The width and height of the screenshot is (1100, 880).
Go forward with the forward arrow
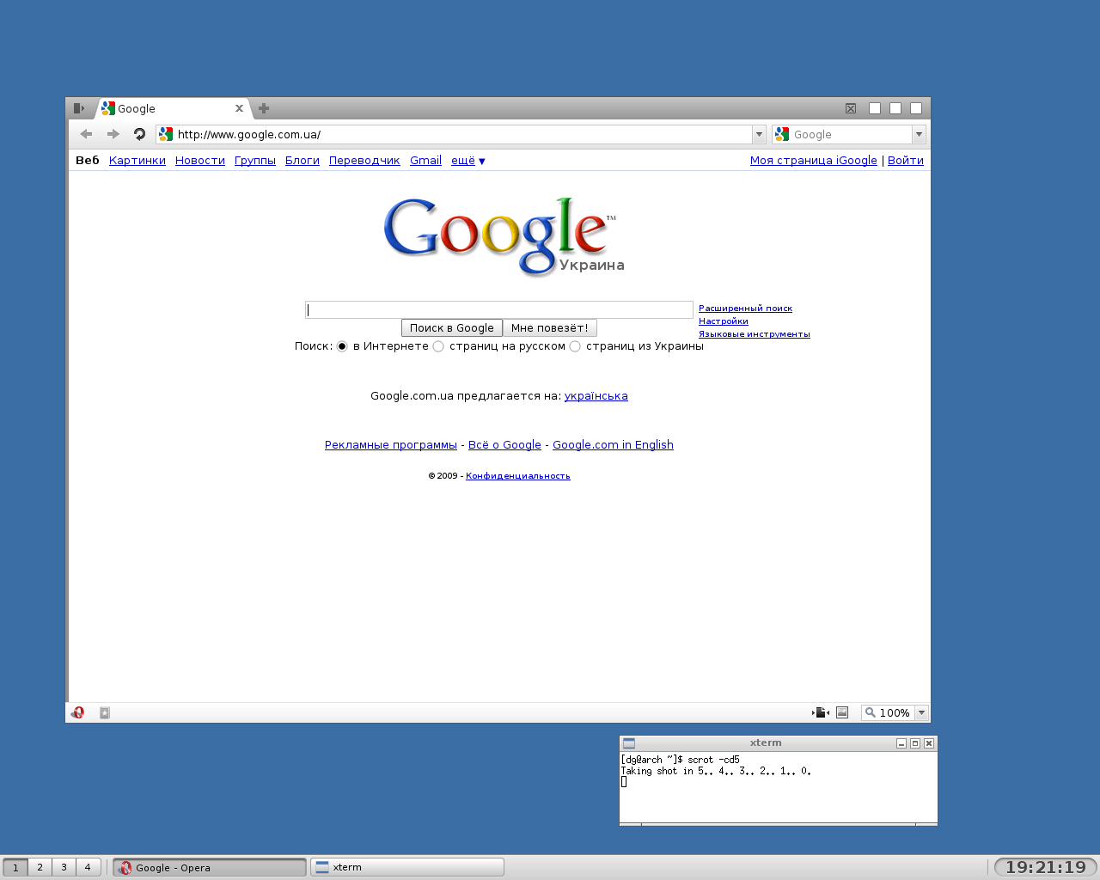(113, 134)
